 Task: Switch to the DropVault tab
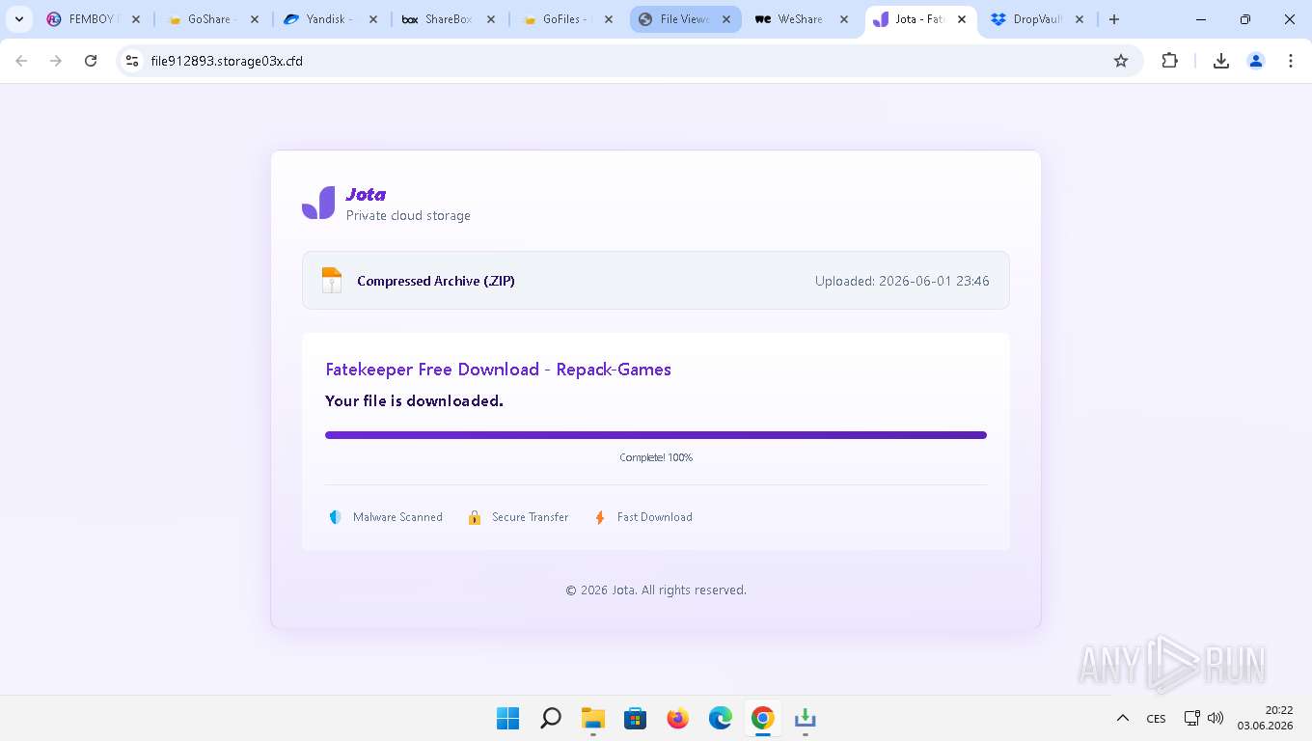click(1038, 19)
